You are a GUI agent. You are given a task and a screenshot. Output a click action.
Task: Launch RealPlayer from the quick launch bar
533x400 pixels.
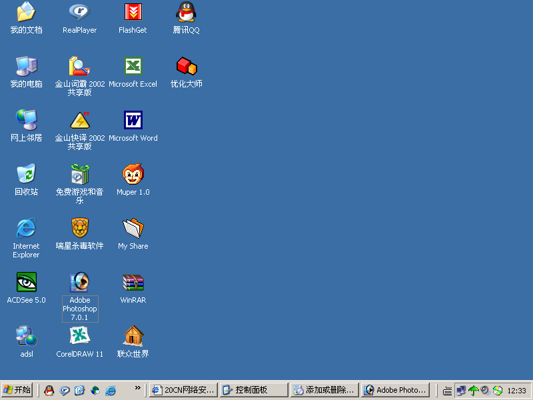tap(64, 390)
